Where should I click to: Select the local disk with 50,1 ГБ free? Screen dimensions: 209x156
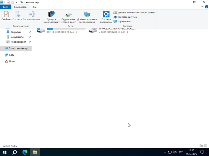click(61, 31)
